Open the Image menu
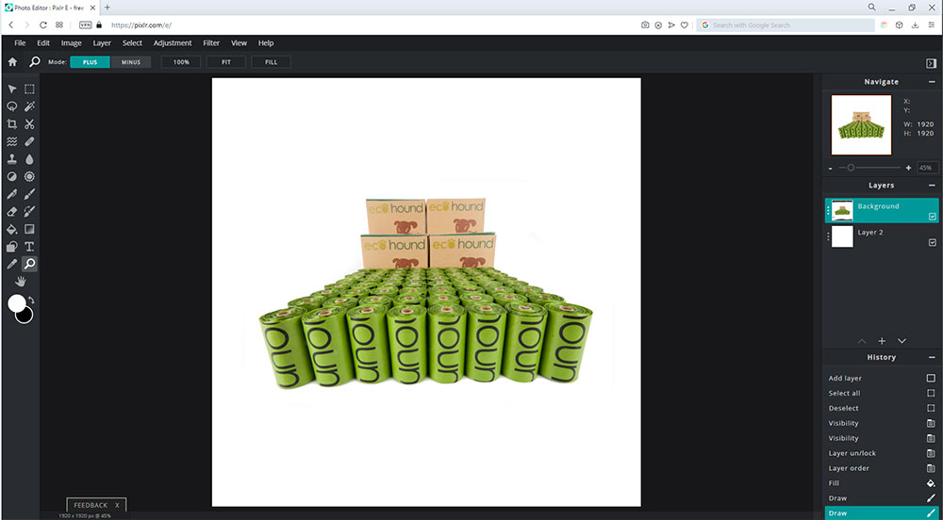Screen dimensions: 943x520 click(x=71, y=43)
